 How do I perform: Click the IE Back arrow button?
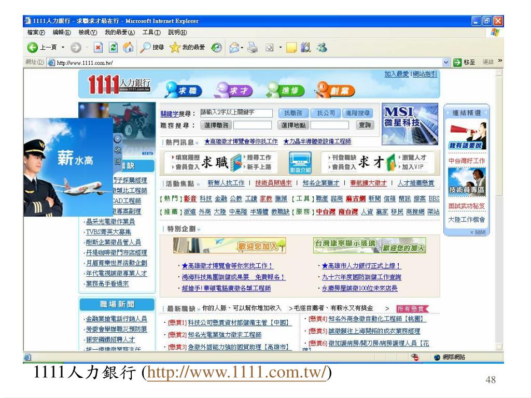[x=33, y=47]
